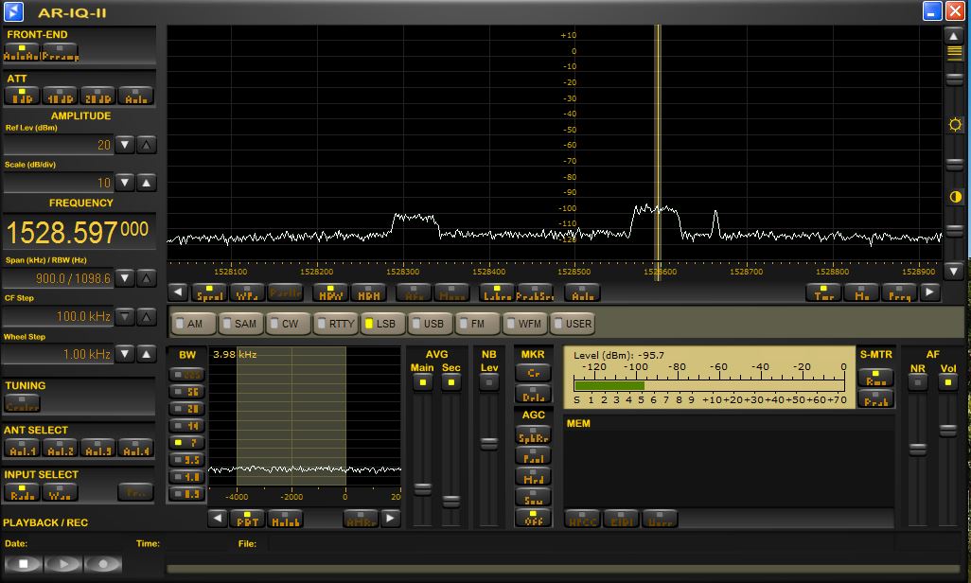Viewport: 971px width, 583px height.
Task: Select the 10 dB attenuator button
Action: point(60,97)
